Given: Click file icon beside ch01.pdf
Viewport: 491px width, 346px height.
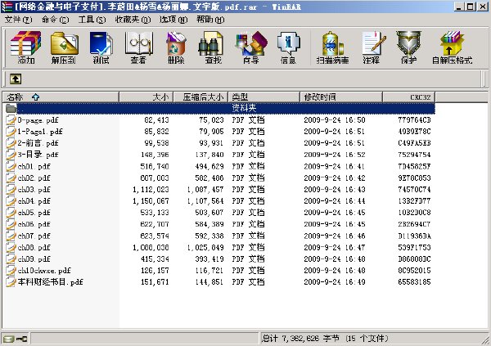Looking at the screenshot, I should pyautogui.click(x=11, y=166).
